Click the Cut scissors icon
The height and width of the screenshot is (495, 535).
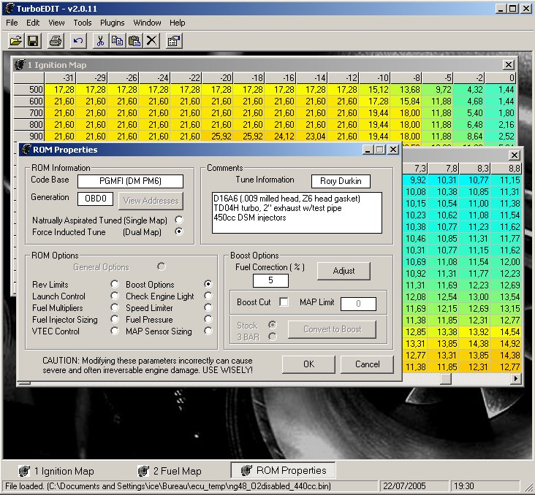click(100, 41)
